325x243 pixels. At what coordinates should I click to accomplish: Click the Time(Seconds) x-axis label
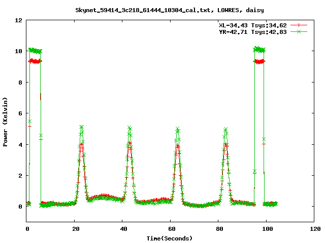pos(169,238)
